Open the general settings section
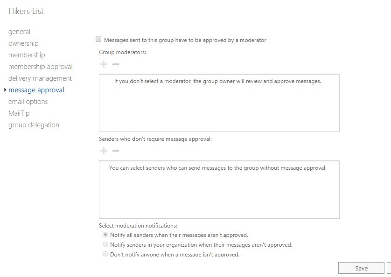Screen dimensions: 391x277 click(x=19, y=31)
